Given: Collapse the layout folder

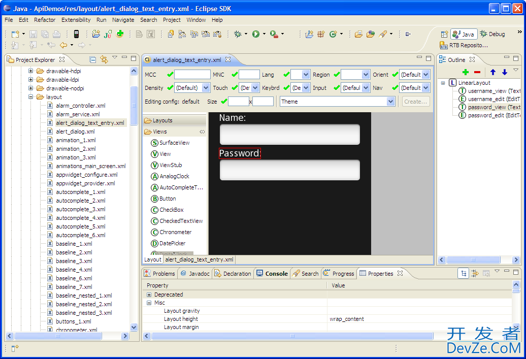Looking at the screenshot, I should point(30,97).
